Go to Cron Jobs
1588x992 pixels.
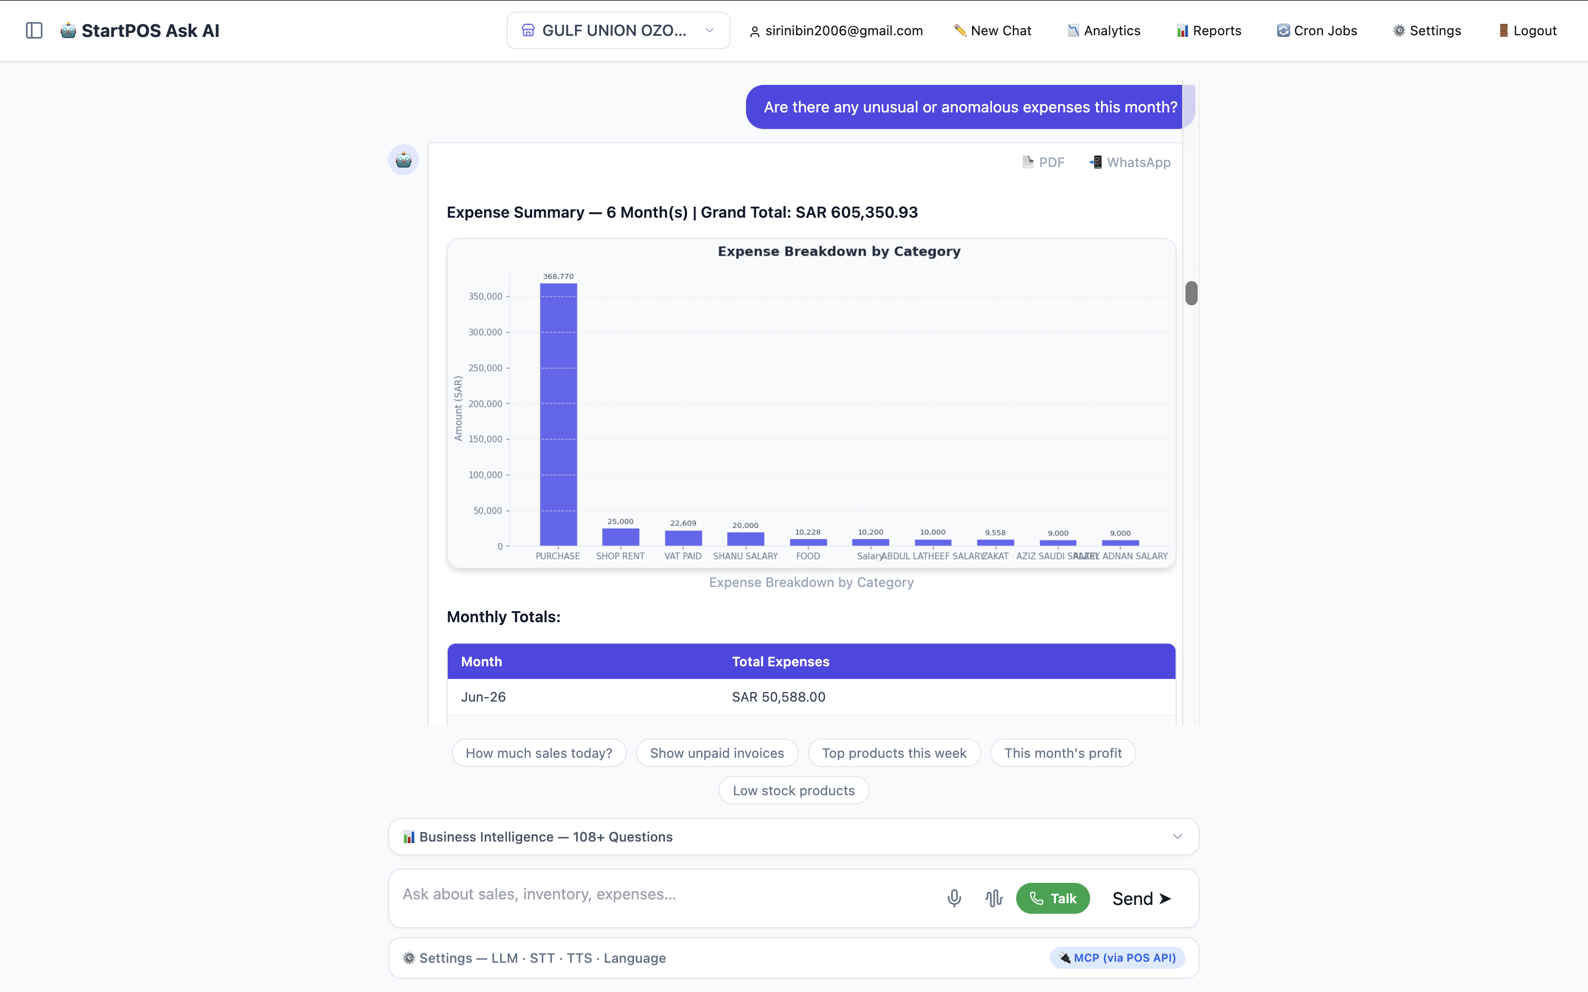tap(1317, 31)
